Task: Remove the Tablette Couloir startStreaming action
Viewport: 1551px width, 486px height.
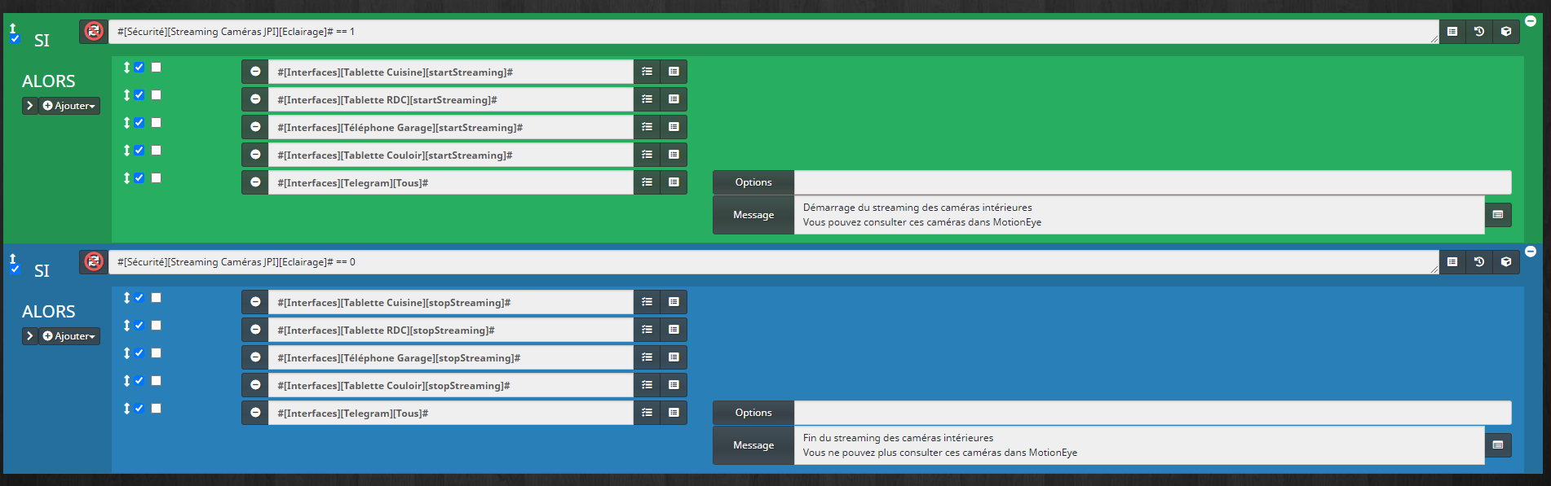Action: coord(255,155)
